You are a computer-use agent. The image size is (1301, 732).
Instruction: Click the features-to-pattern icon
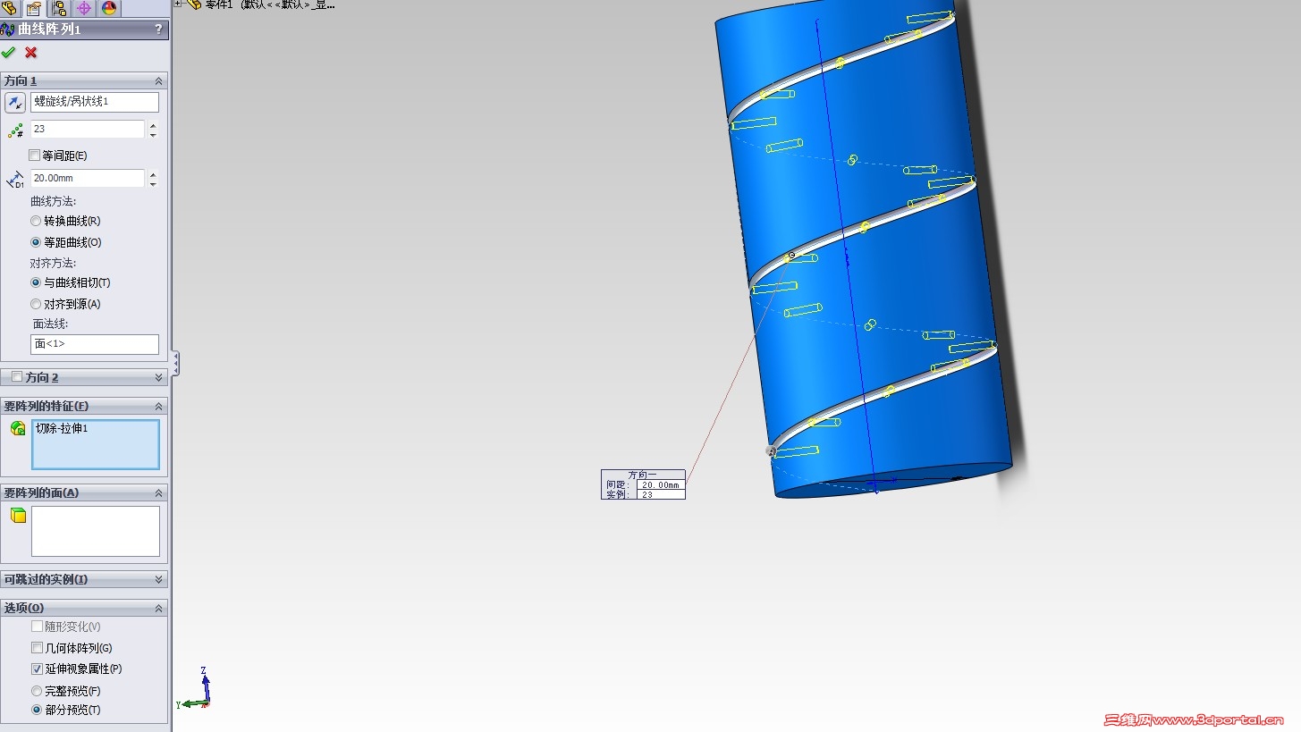pos(18,429)
